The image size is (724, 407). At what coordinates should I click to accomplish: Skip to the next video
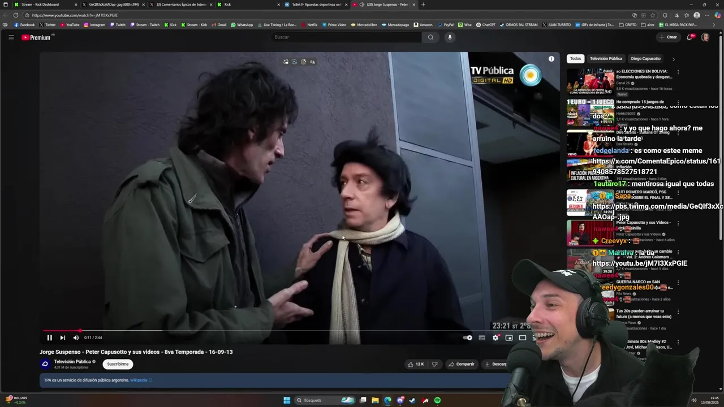[x=62, y=337]
